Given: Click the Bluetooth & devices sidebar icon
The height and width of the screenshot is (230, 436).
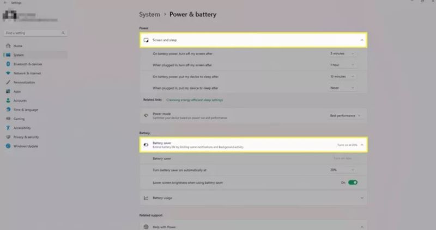Looking at the screenshot, I should [8, 64].
